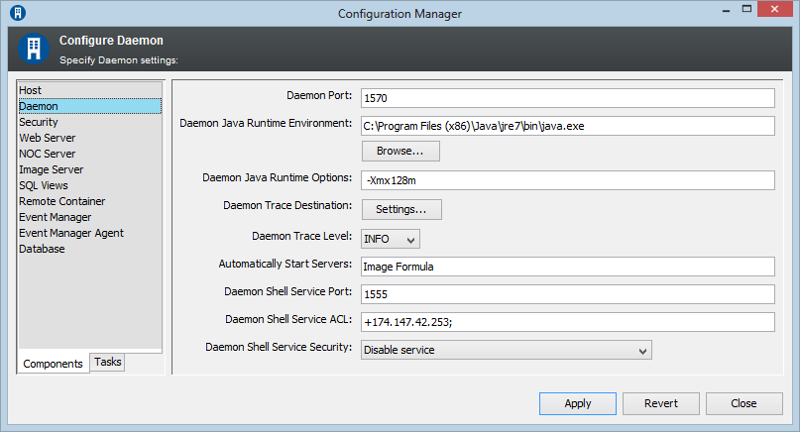The width and height of the screenshot is (800, 432).
Task: Pick Remote Container in the list
Action: [x=90, y=201]
